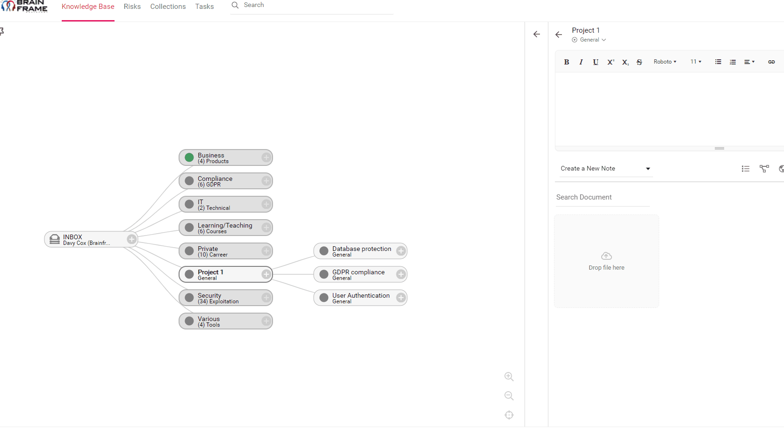Screen dimensions: 784x429
Task: Switch to tree structure view icon
Action: [764, 169]
